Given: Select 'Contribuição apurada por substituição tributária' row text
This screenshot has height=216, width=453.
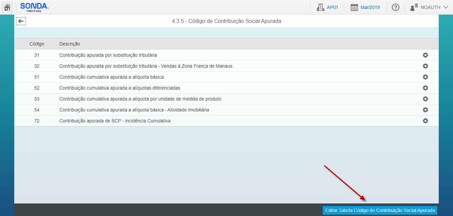Looking at the screenshot, I should click(108, 55).
